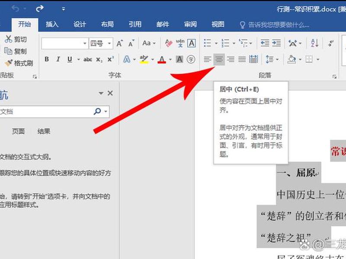The height and width of the screenshot is (259, 346).
Task: Toggle Italic formatting
Action: (58, 59)
